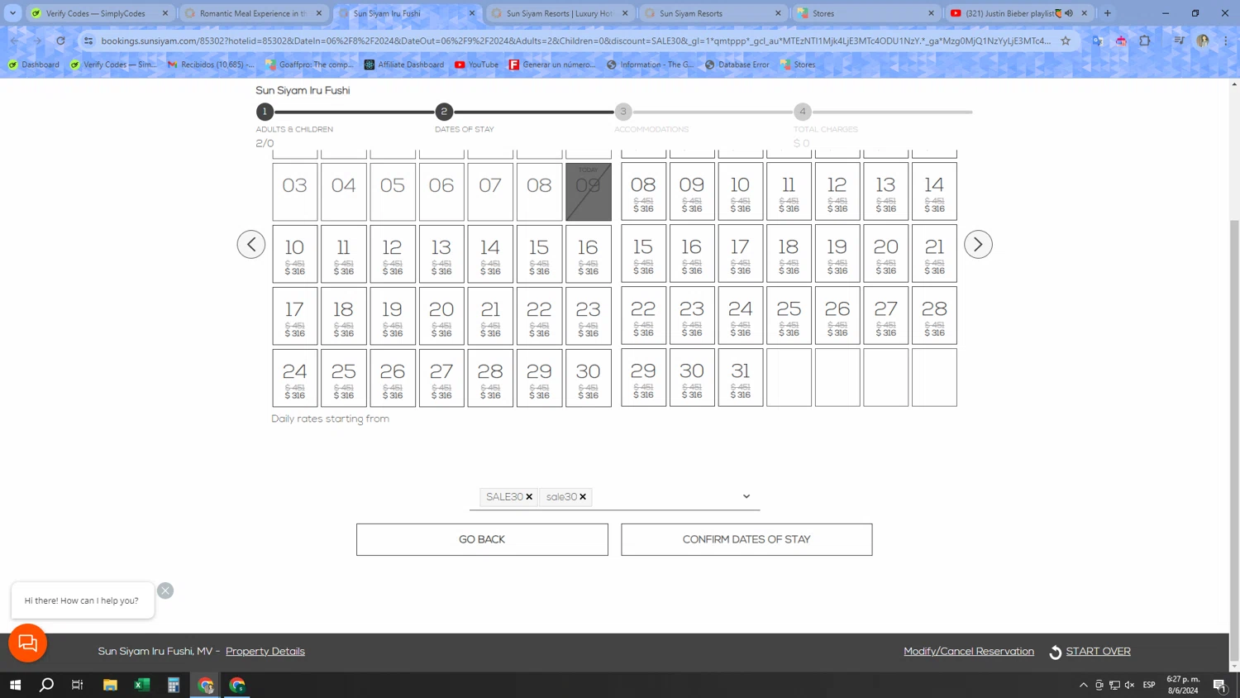This screenshot has height=698, width=1240.
Task: Open the Database Error bookmark
Action: (737, 65)
